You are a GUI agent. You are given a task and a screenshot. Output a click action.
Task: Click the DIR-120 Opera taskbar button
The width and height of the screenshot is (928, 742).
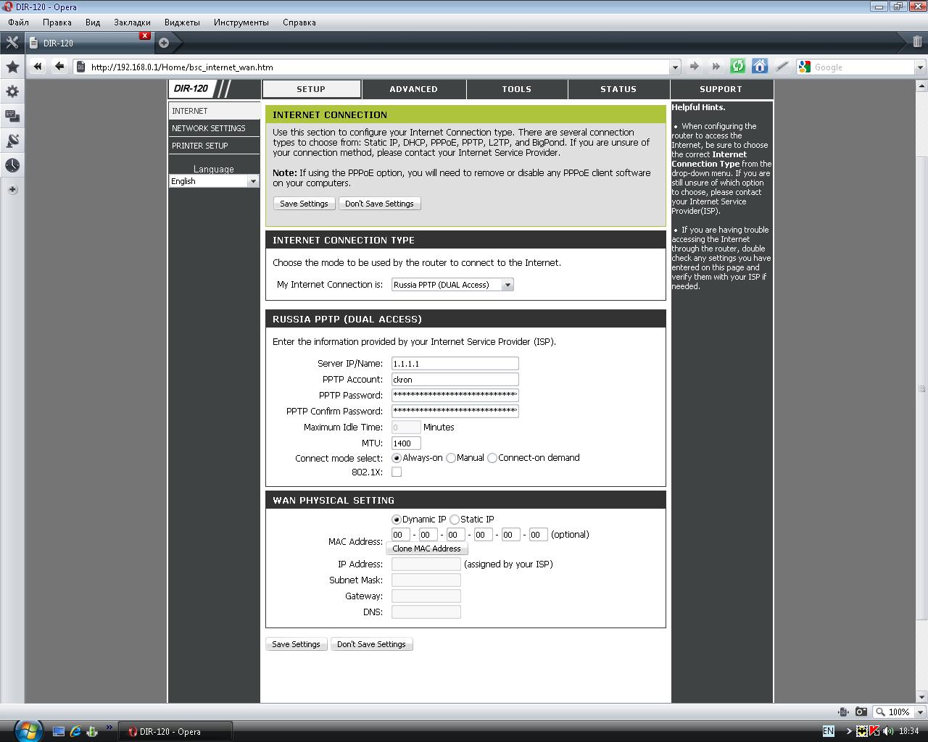pyautogui.click(x=176, y=731)
